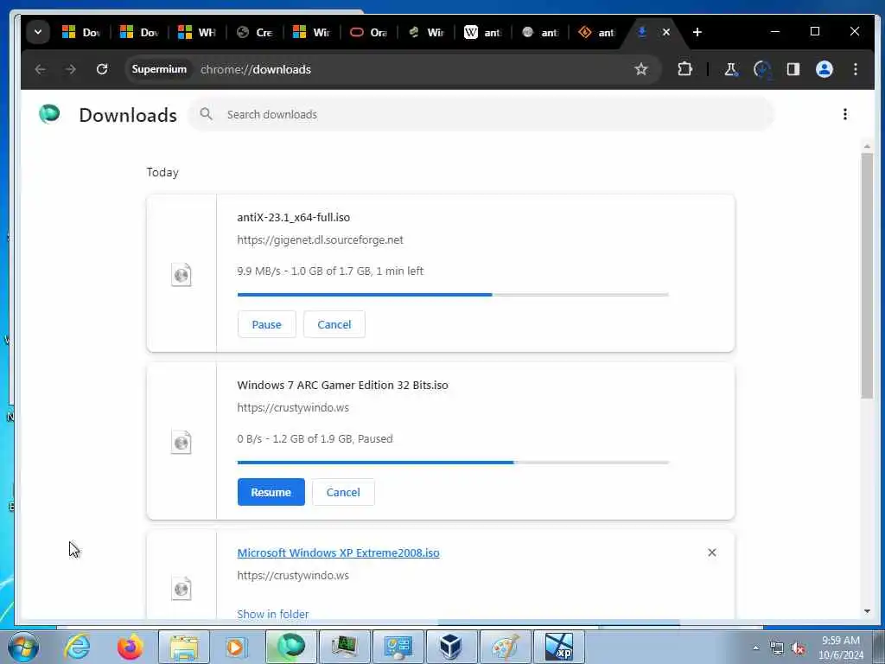The width and height of the screenshot is (885, 664).
Task: Click the XP Extreme2008 iso file icon
Action: point(181,588)
